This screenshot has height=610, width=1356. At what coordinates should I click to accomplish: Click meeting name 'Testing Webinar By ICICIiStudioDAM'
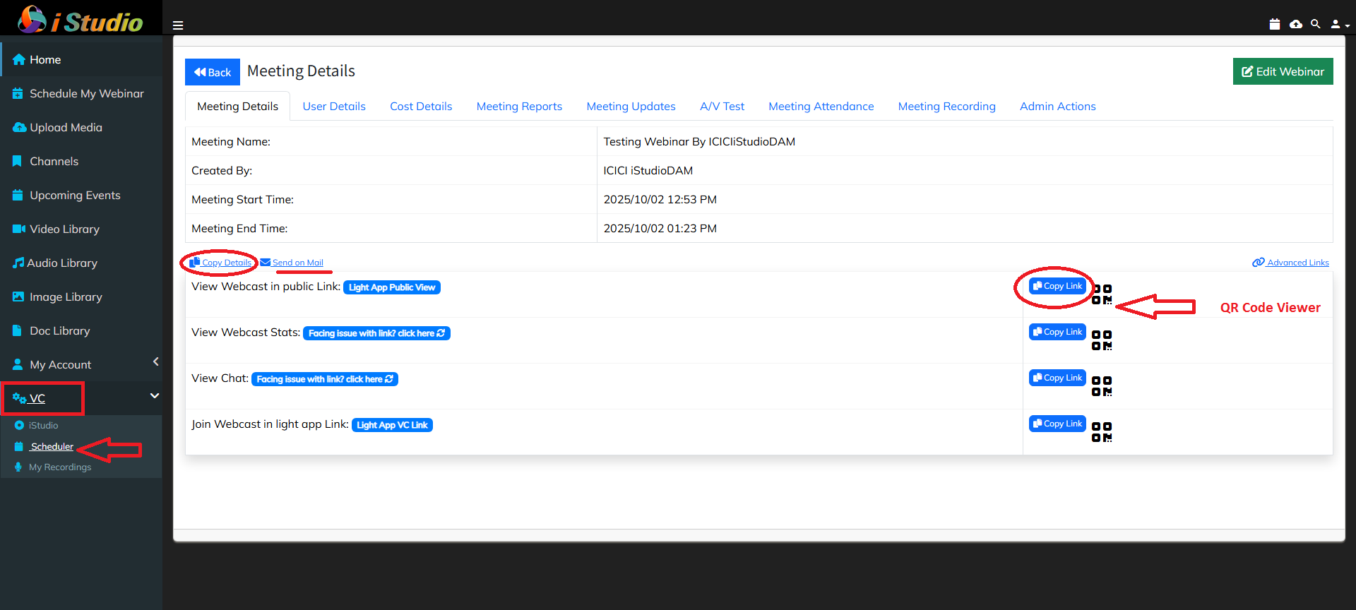(699, 142)
